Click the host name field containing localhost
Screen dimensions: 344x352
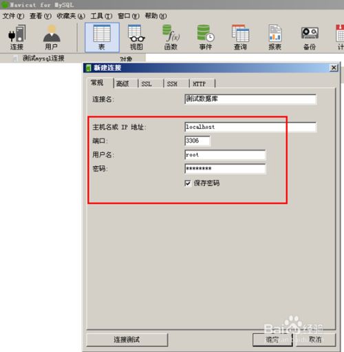click(x=250, y=127)
